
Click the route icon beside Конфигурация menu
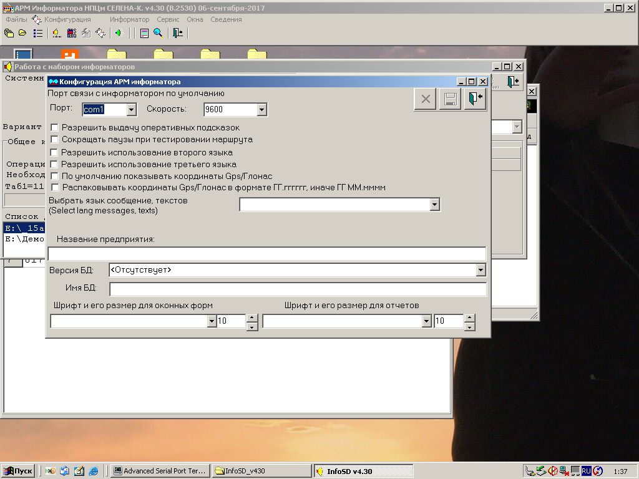tap(37, 19)
